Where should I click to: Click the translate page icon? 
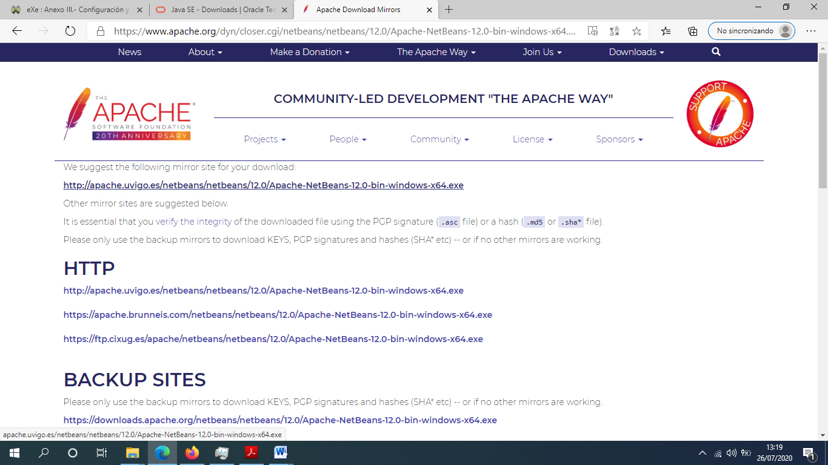pos(615,31)
